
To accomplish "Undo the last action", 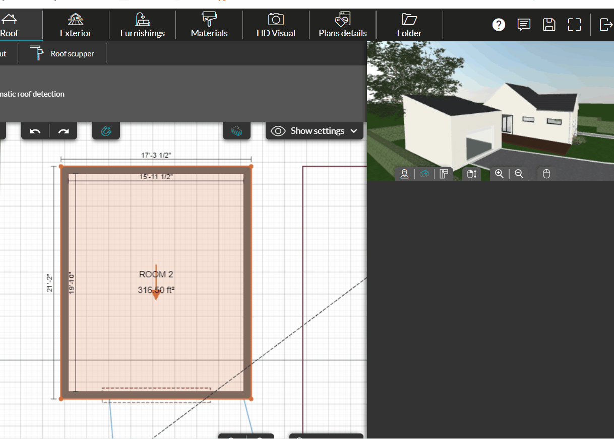I will point(35,130).
